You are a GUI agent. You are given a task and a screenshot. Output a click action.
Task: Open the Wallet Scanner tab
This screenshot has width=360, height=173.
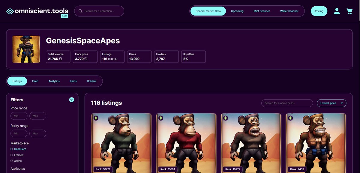289,11
